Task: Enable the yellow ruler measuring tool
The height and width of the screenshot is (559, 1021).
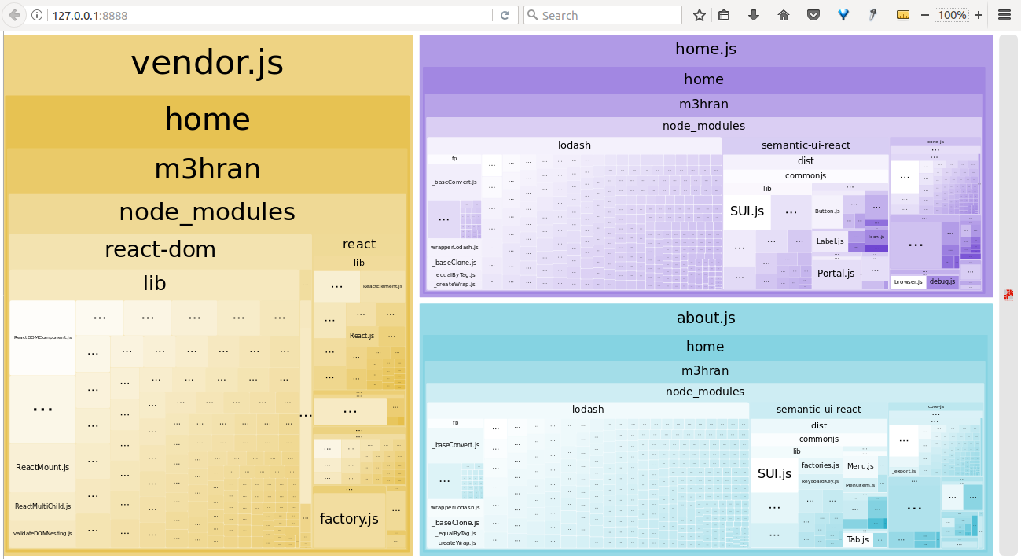Action: [903, 15]
